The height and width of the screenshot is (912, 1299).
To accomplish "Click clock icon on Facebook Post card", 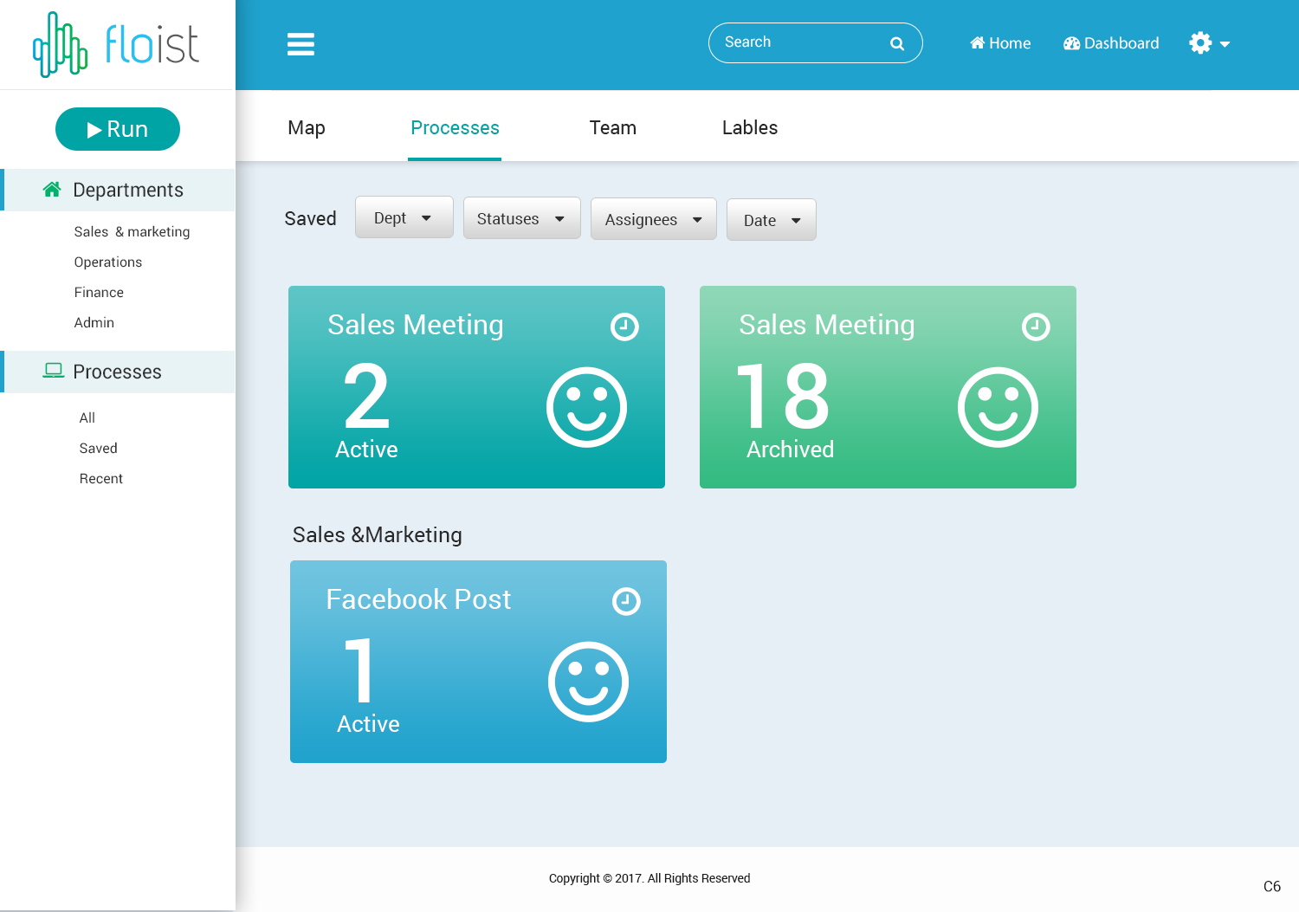I will click(x=626, y=601).
